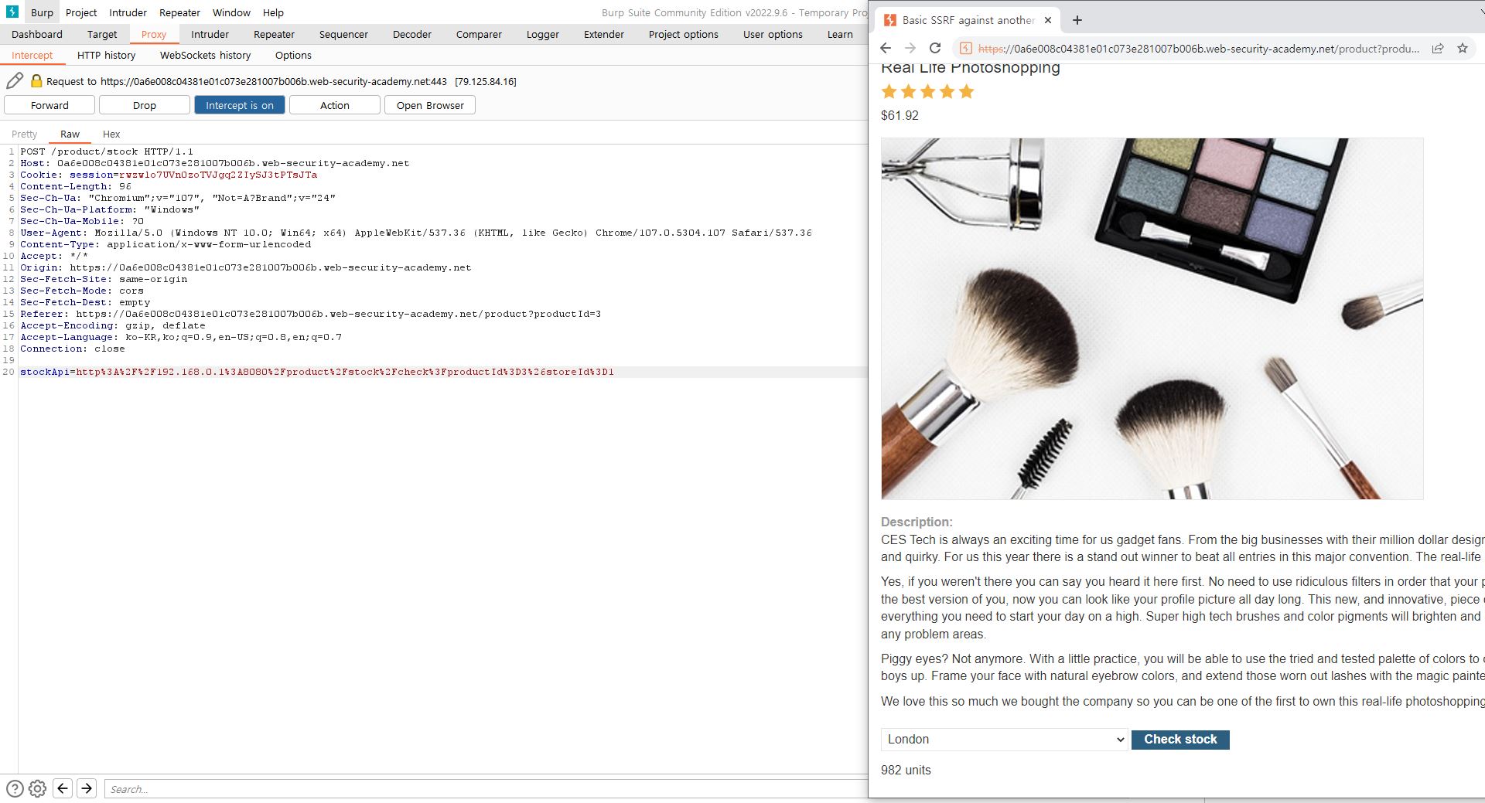Click the not-secure site info icon
The height and width of the screenshot is (803, 1485).
[965, 48]
